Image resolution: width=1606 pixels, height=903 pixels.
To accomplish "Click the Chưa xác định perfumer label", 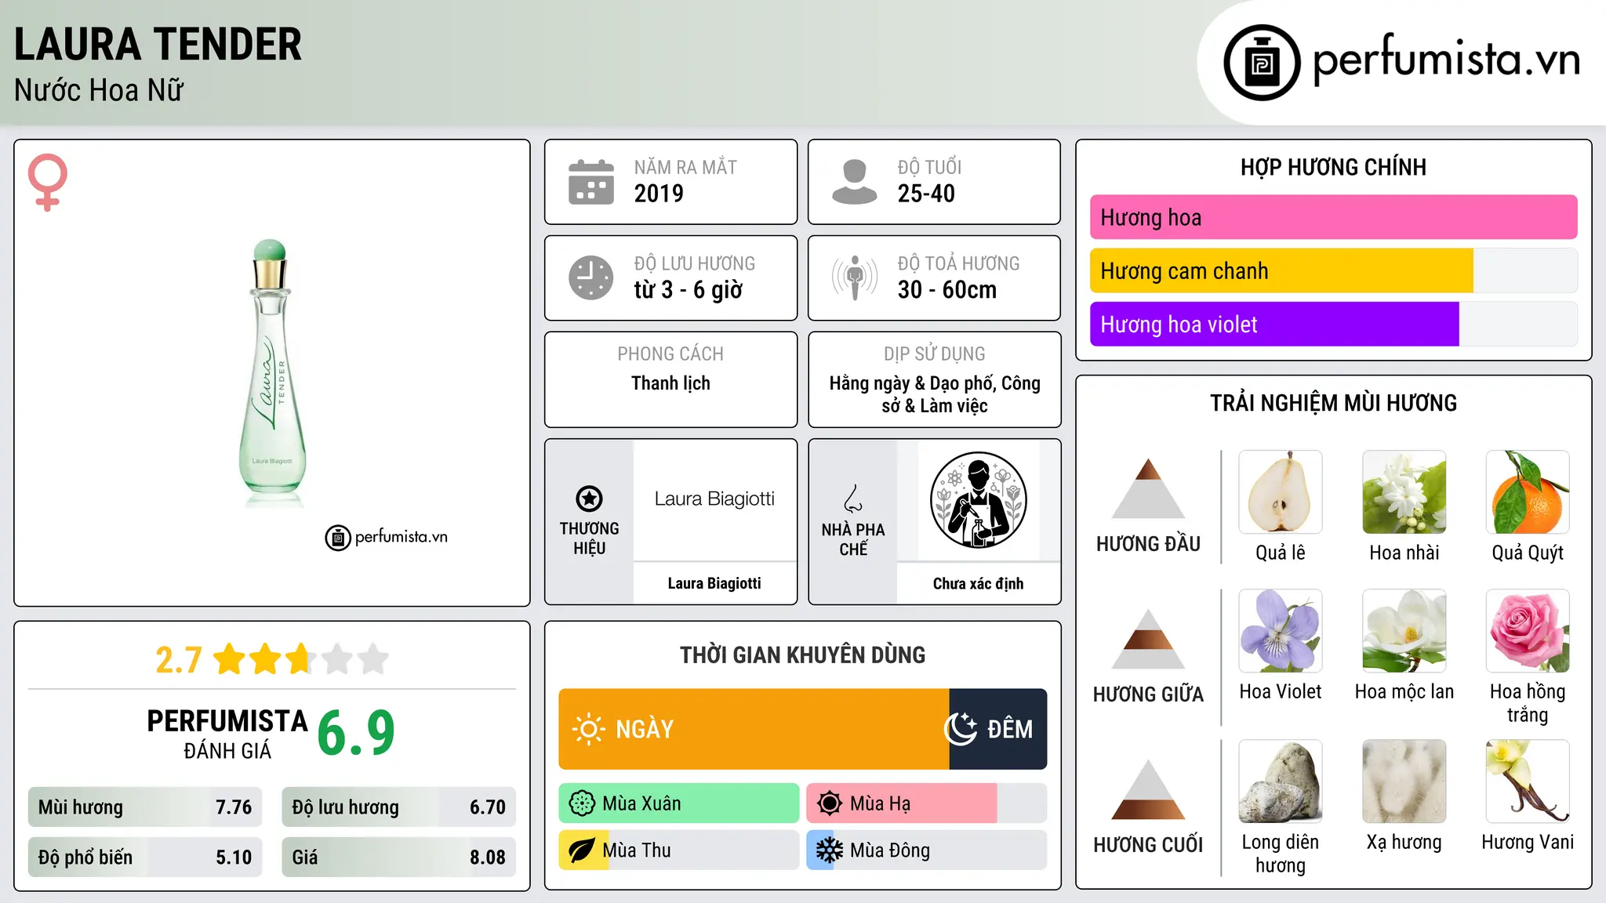I will tap(978, 583).
